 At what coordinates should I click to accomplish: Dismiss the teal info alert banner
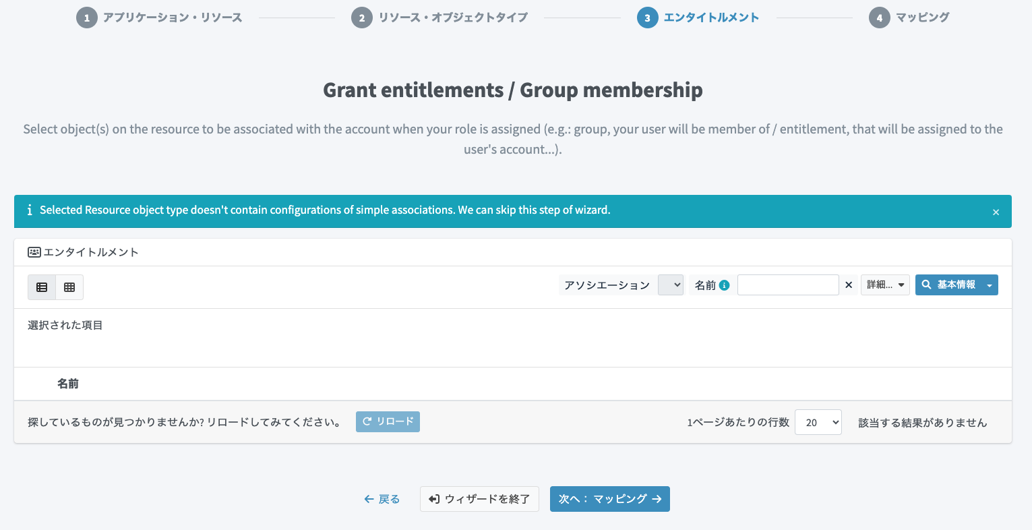pos(996,212)
